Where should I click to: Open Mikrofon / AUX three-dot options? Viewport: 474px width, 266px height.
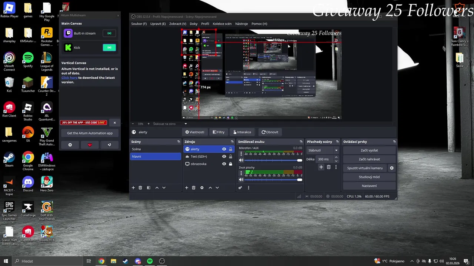point(241,154)
